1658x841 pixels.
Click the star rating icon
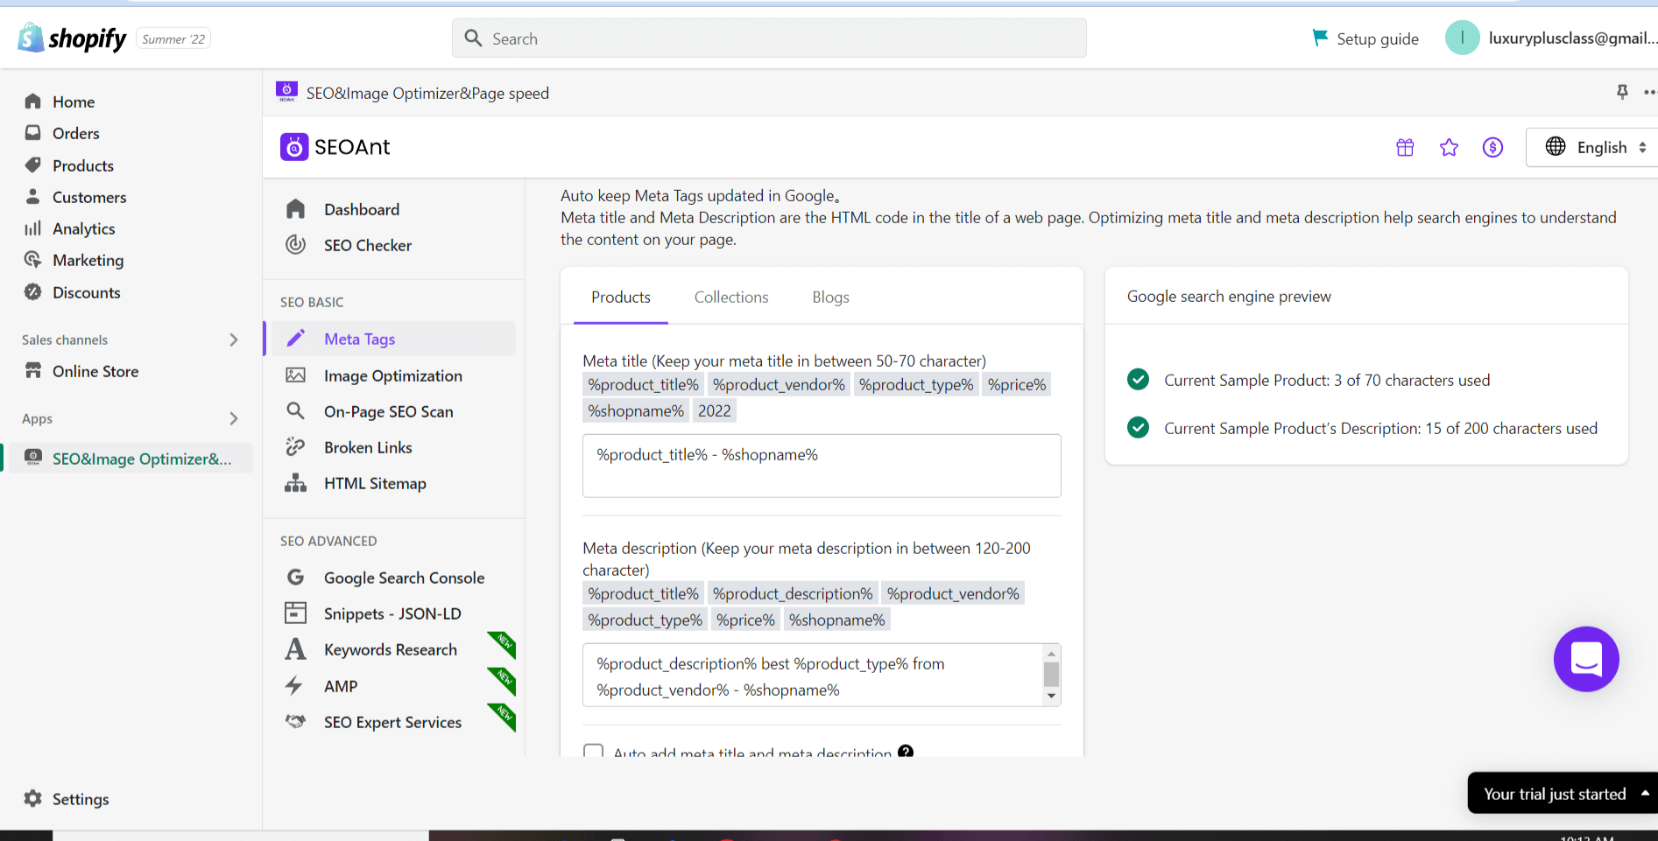tap(1449, 147)
